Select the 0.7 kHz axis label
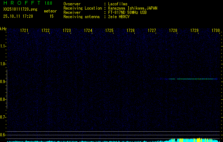The height and width of the screenshot is (142, 223). pos(3,117)
